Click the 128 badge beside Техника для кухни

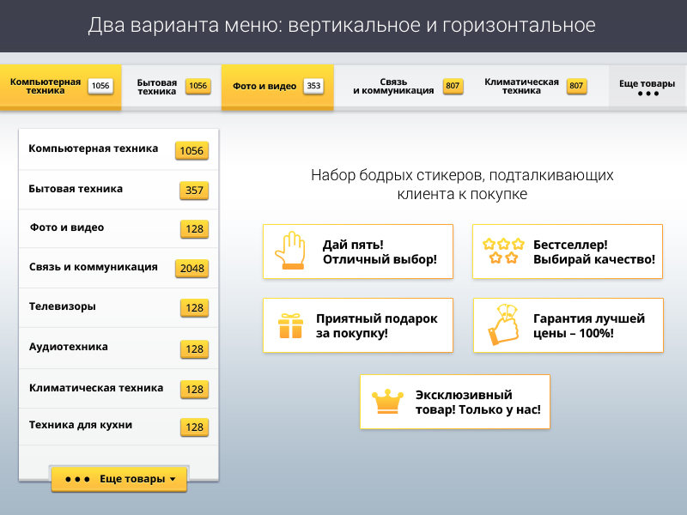[x=195, y=427]
